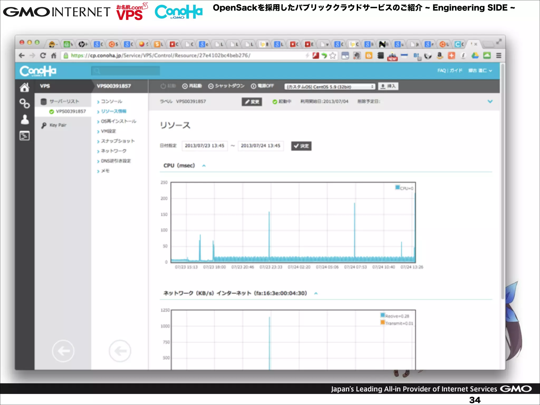Click the ConoHa header search box
Image resolution: width=540 pixels, height=405 pixels.
tap(126, 71)
